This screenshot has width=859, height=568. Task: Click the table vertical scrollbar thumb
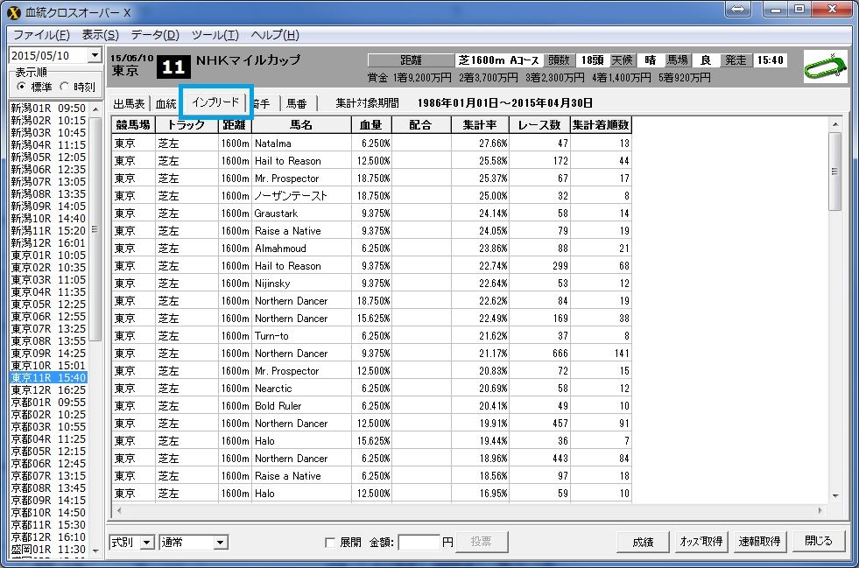tap(834, 172)
